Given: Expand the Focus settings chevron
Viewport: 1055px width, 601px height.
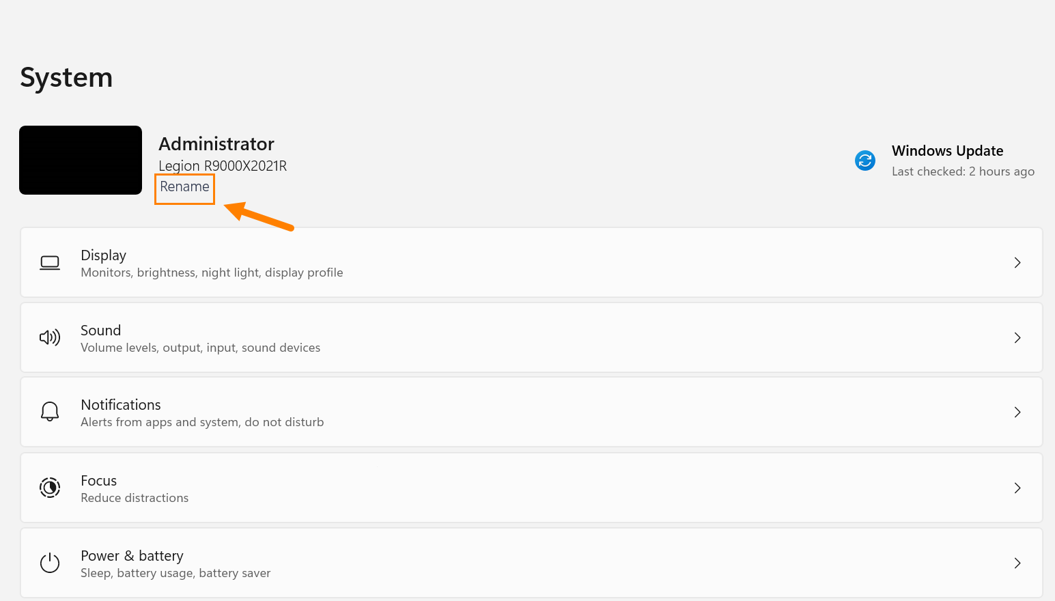Looking at the screenshot, I should pos(1017,488).
